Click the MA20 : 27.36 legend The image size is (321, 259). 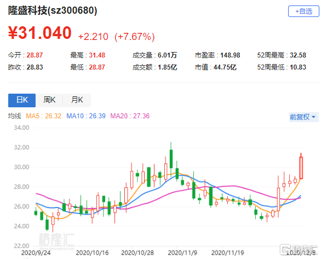[130, 116]
